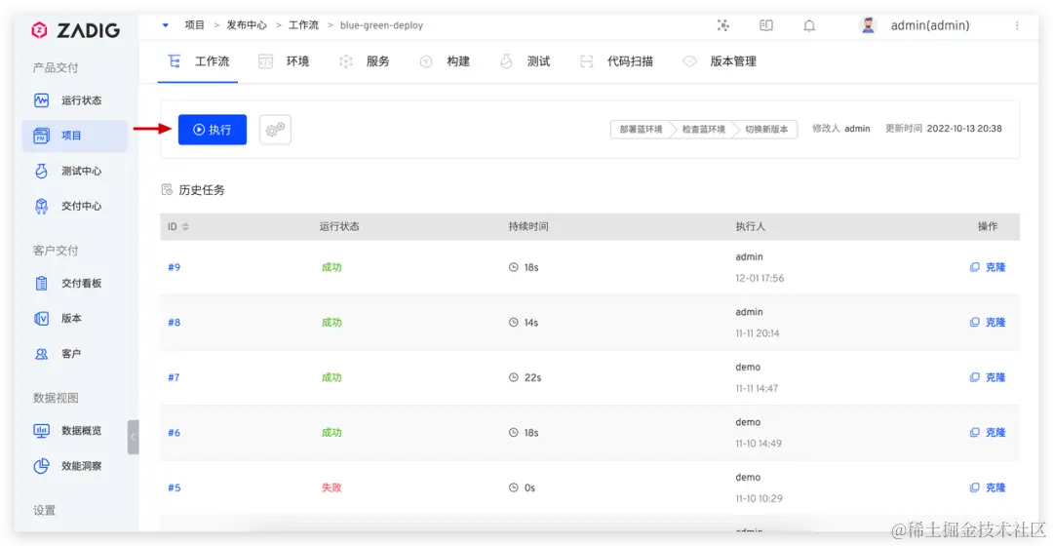The width and height of the screenshot is (1053, 546).
Task: Switch to the 测试 tab
Action: click(x=526, y=61)
